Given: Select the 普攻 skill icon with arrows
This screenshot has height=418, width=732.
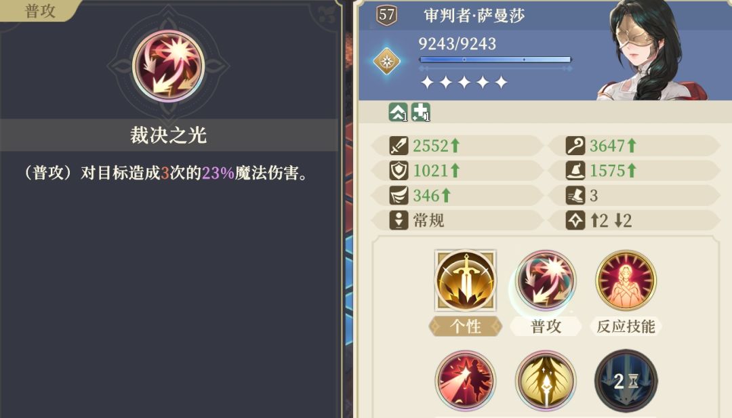Looking at the screenshot, I should click(546, 280).
